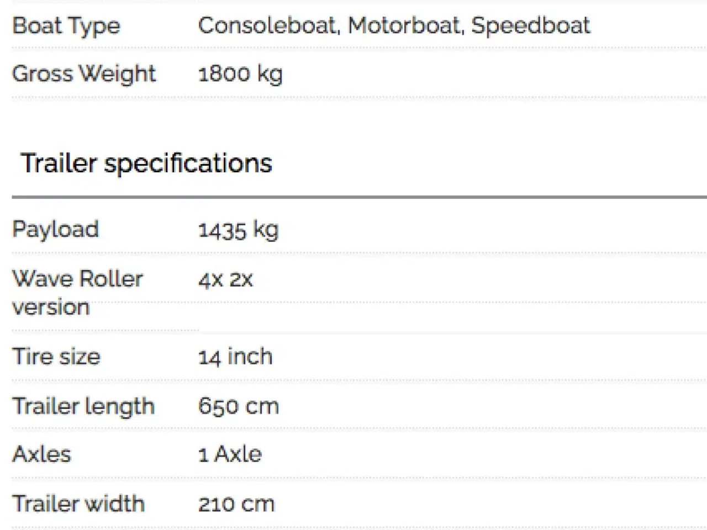
Task: Click the Tire size label
Action: click(56, 357)
